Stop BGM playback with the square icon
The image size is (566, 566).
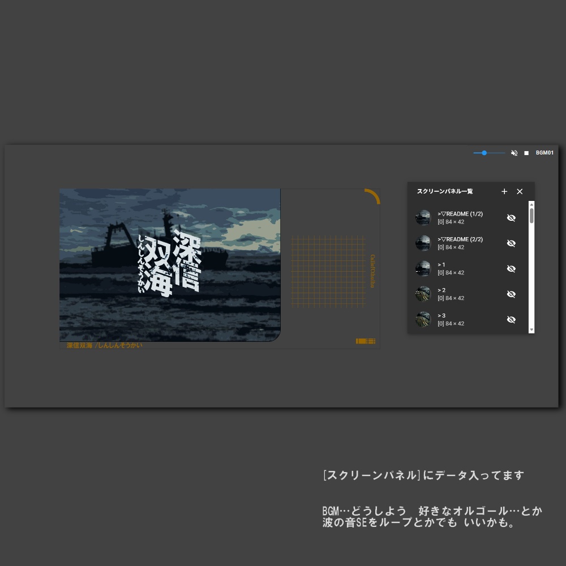tap(526, 153)
